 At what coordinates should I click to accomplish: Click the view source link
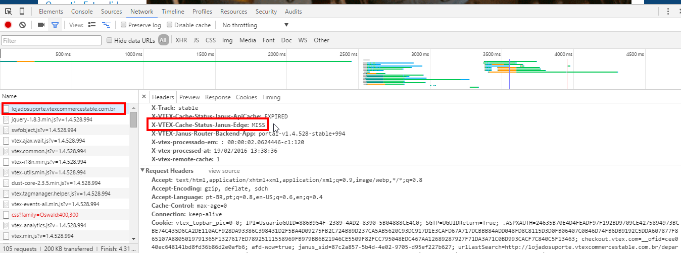point(224,171)
